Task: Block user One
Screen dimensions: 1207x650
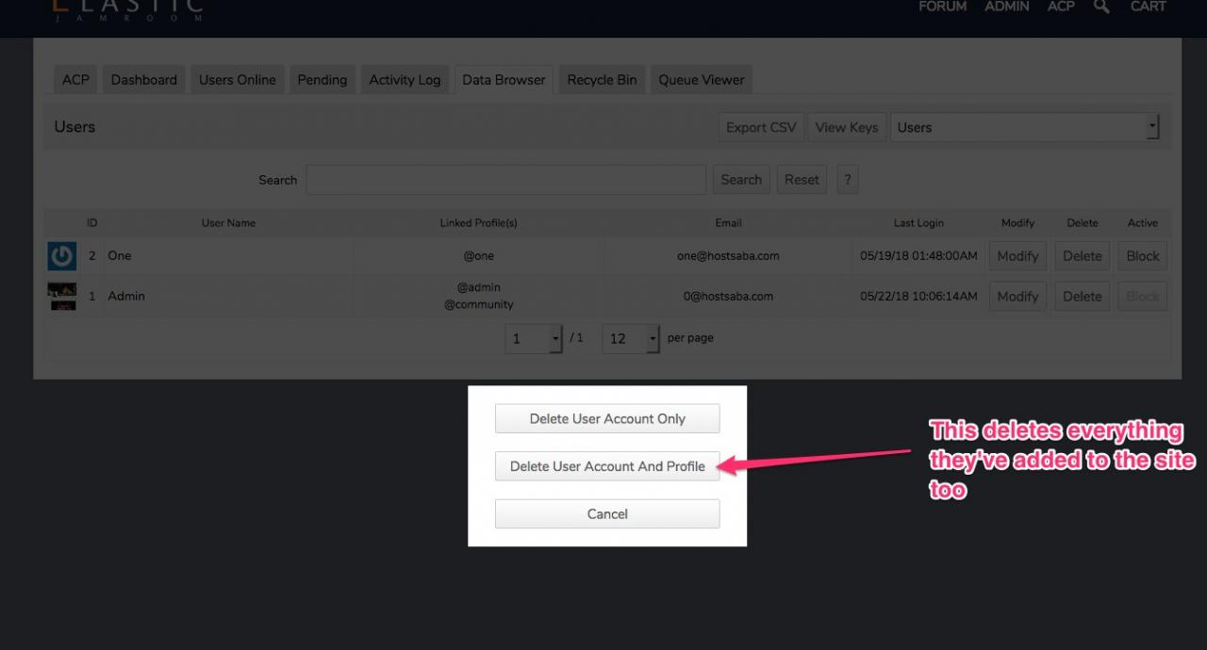Action: (x=1142, y=255)
